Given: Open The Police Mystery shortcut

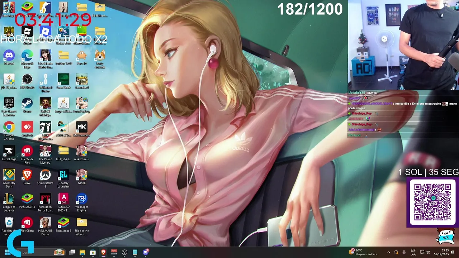Looking at the screenshot, I should pyautogui.click(x=45, y=155).
